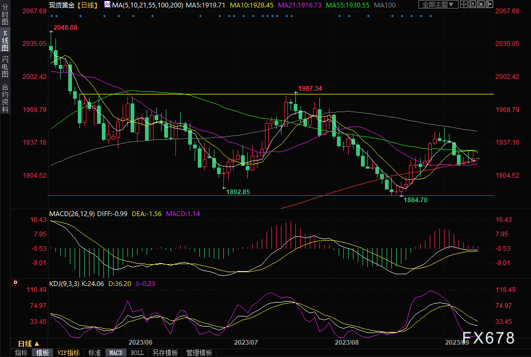Choose the 标准 template
Viewport: 531px width, 357px height.
[94, 353]
